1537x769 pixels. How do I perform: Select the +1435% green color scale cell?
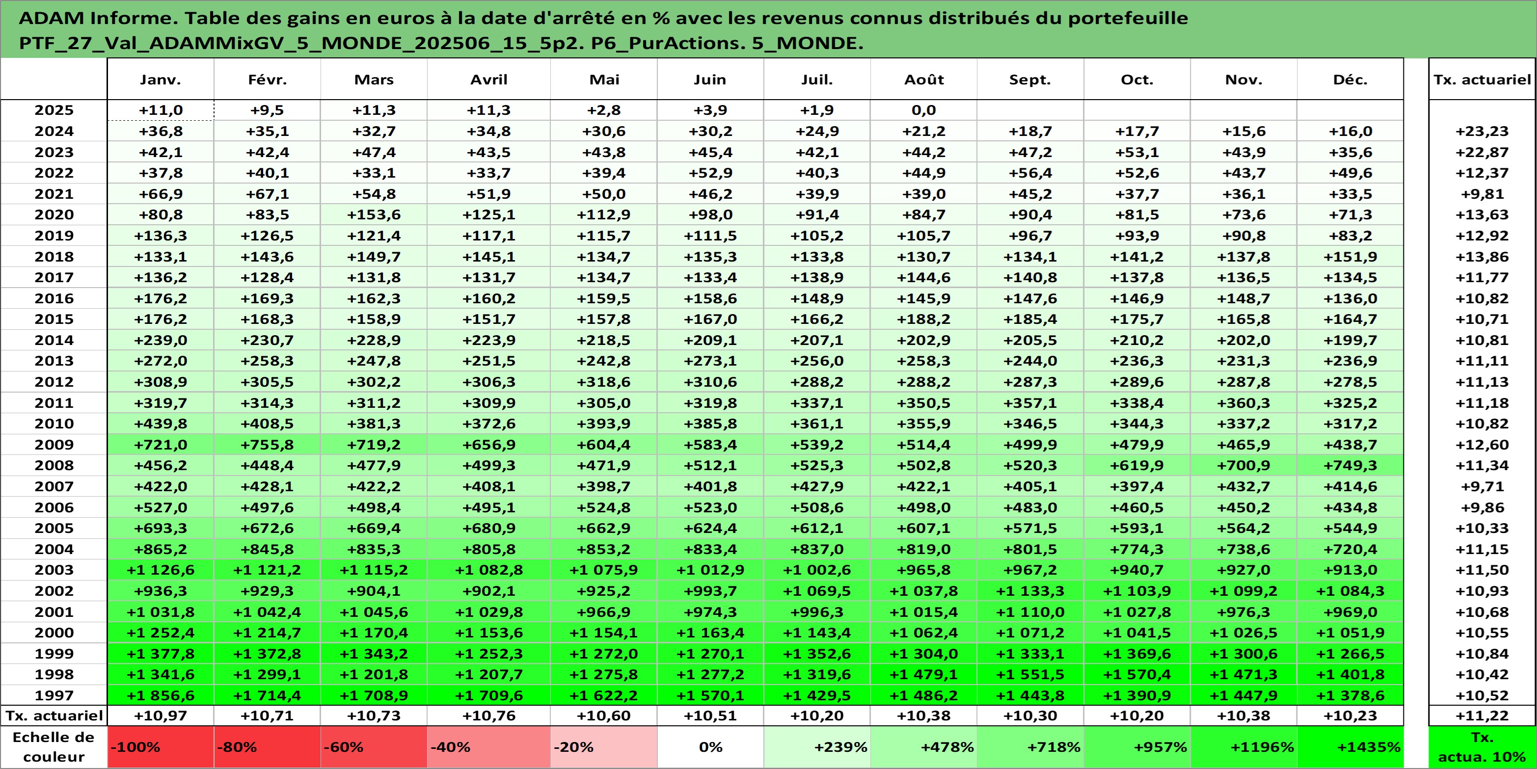click(1350, 747)
